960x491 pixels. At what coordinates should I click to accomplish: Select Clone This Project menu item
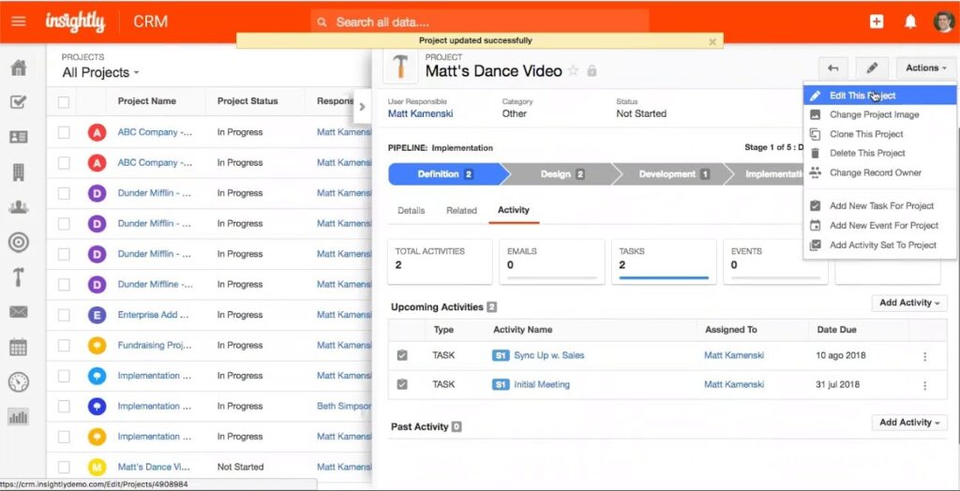[x=865, y=134]
